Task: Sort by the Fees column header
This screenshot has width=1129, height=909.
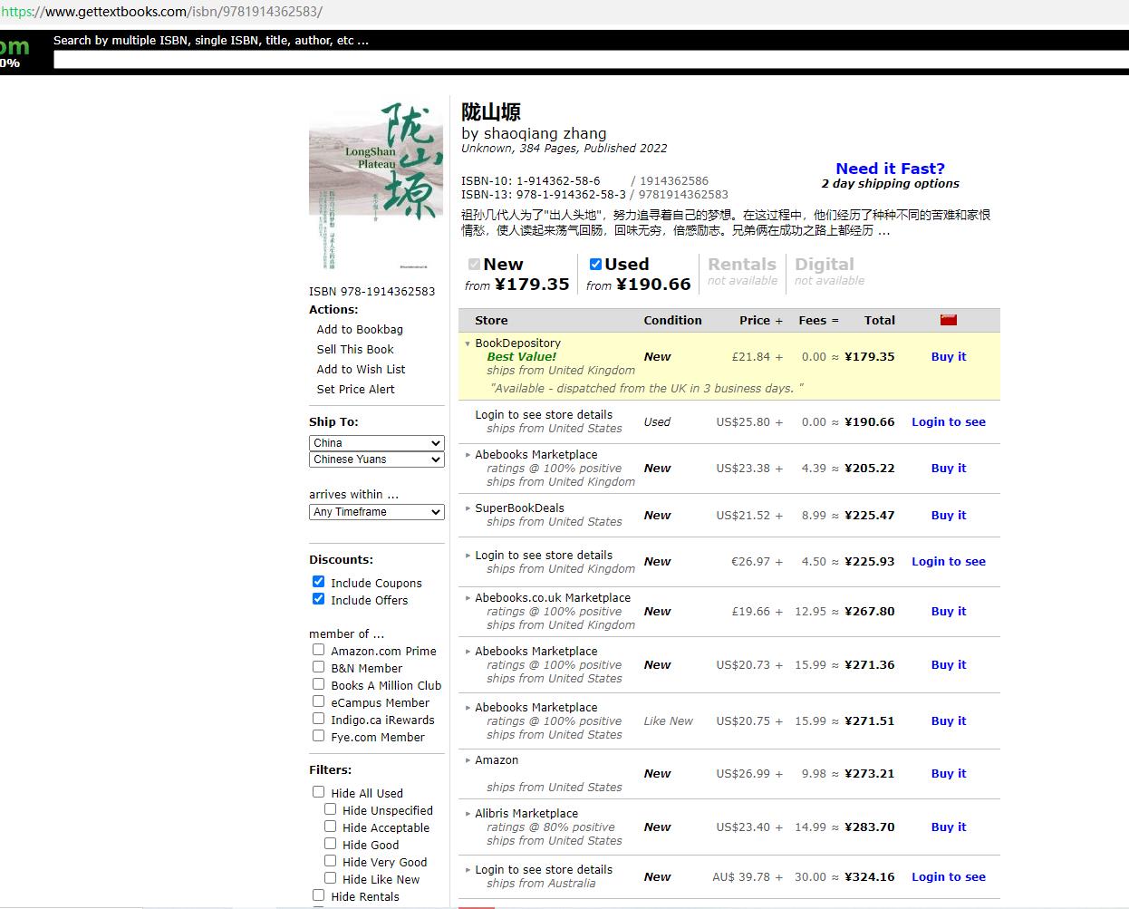Action: pyautogui.click(x=813, y=321)
